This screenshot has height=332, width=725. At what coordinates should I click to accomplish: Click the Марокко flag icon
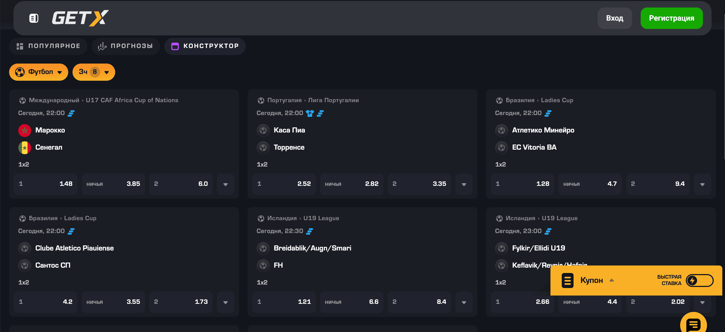pos(25,130)
